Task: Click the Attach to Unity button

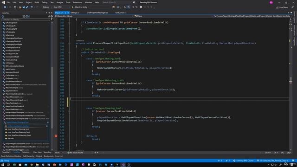Action: (x=79, y=7)
